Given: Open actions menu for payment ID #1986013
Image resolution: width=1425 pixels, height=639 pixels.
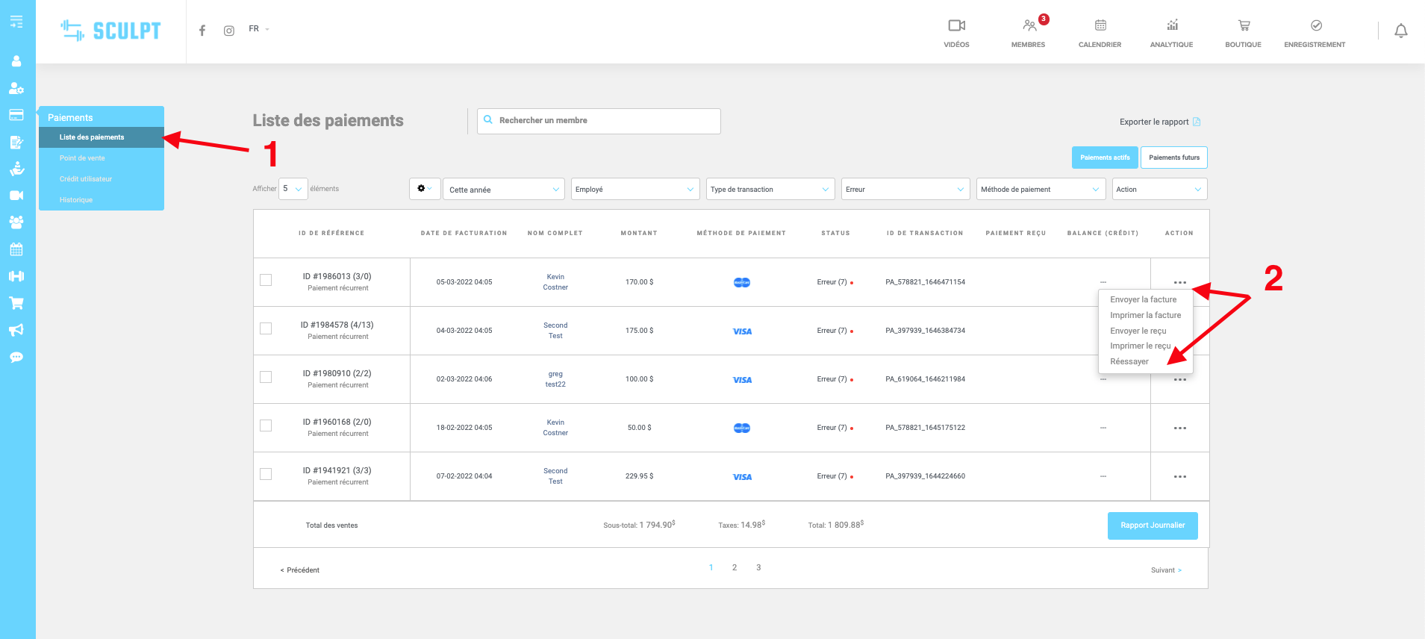Looking at the screenshot, I should [x=1180, y=282].
